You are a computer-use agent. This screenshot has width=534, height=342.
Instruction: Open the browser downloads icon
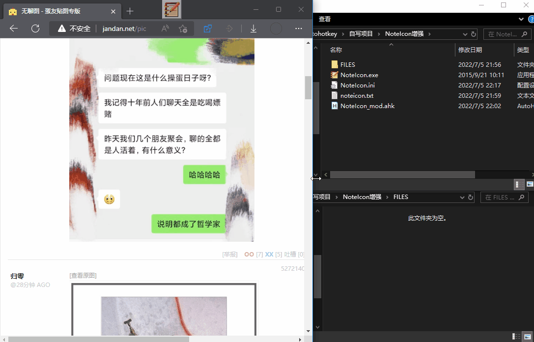(x=253, y=28)
